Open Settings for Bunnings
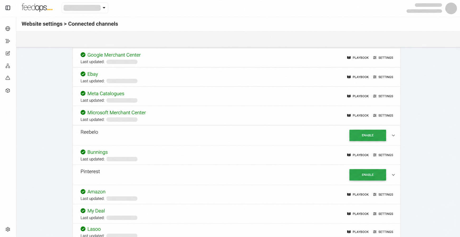 coord(383,155)
